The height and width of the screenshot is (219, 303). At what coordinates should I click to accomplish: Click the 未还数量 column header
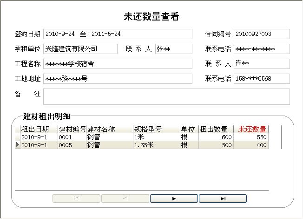tap(252, 130)
